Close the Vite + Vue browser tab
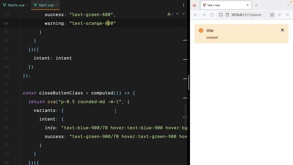This screenshot has width=293, height=165. 248,5
